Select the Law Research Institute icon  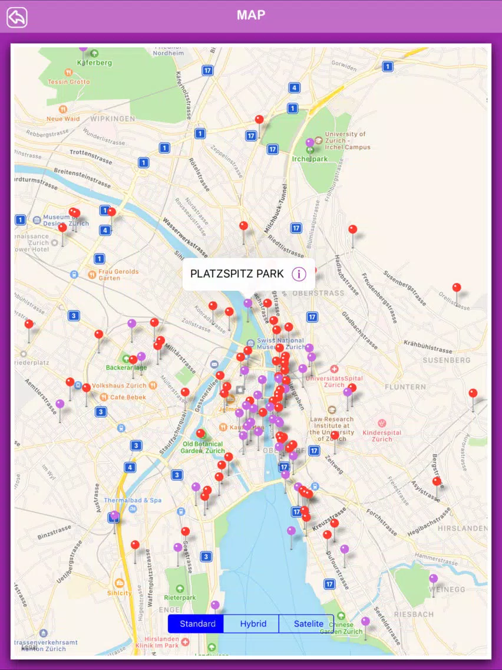point(332,410)
